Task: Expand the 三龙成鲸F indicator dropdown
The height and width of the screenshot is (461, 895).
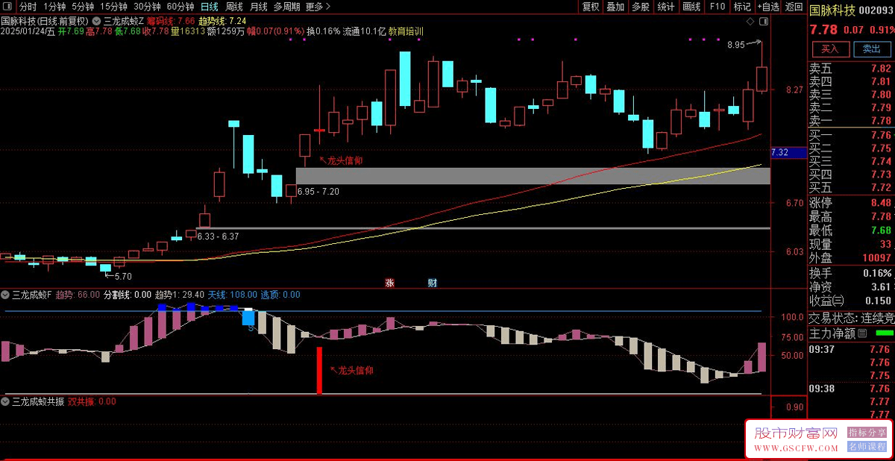Action: click(6, 295)
